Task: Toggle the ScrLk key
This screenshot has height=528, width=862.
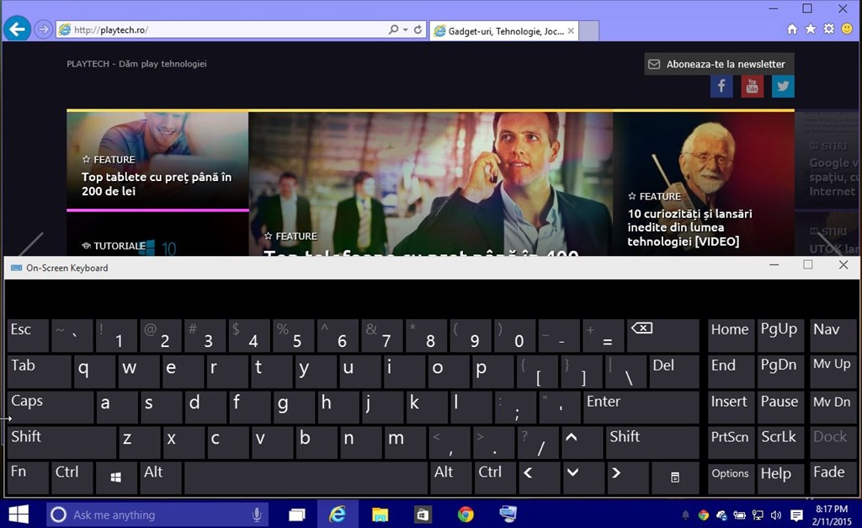Action: [x=779, y=442]
